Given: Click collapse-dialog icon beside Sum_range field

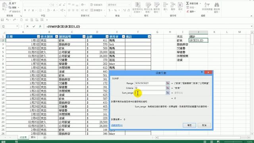Looking at the screenshot, I should pyautogui.click(x=167, y=93).
